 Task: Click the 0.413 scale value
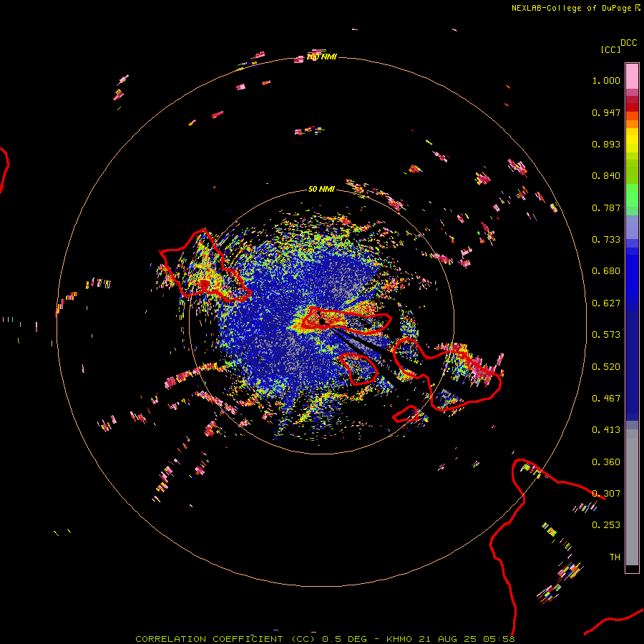606,430
